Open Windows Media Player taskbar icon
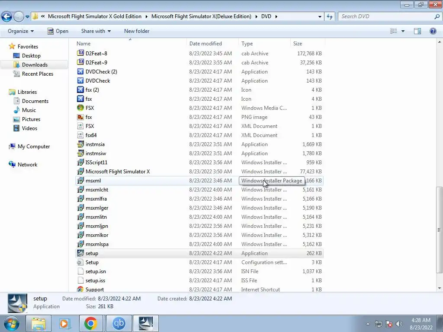The width and height of the screenshot is (443, 332). pyautogui.click(x=64, y=323)
